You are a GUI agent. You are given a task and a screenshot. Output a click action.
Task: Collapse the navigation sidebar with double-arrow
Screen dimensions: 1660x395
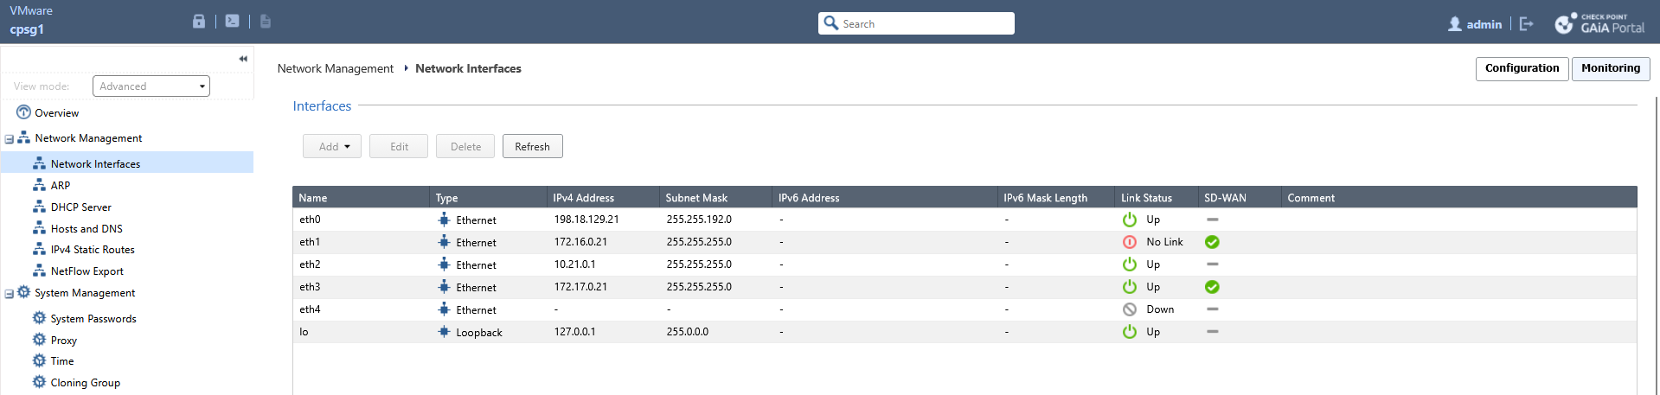243,59
